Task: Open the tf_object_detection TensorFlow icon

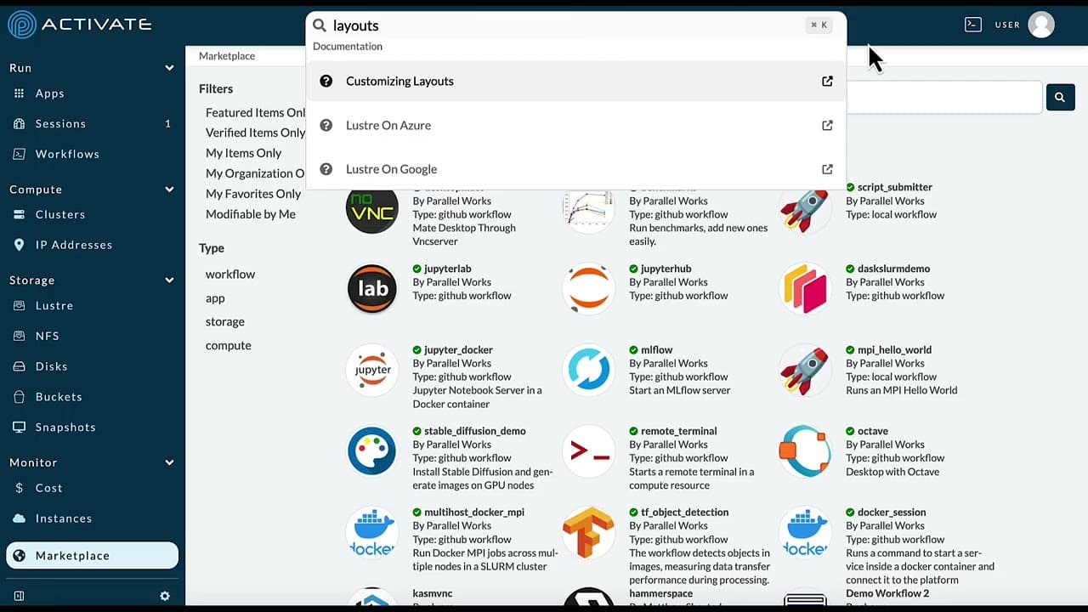Action: pyautogui.click(x=589, y=532)
